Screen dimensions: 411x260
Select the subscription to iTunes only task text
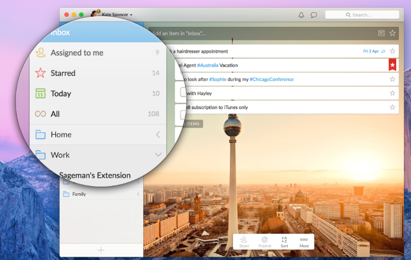217,107
